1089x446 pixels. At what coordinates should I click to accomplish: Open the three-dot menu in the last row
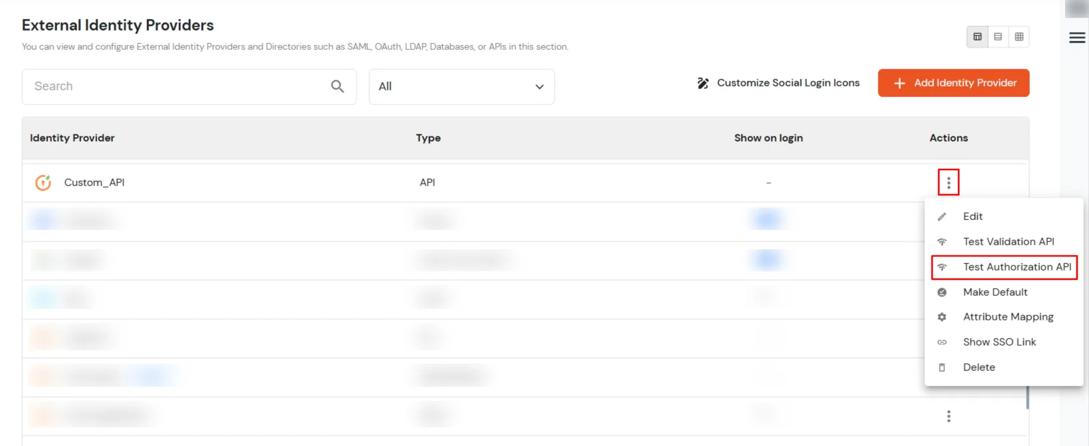(949, 416)
